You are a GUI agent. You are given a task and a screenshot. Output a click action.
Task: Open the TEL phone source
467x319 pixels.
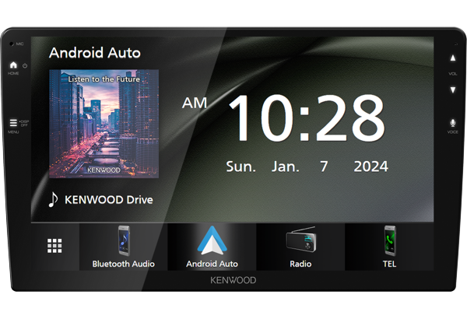(x=389, y=247)
